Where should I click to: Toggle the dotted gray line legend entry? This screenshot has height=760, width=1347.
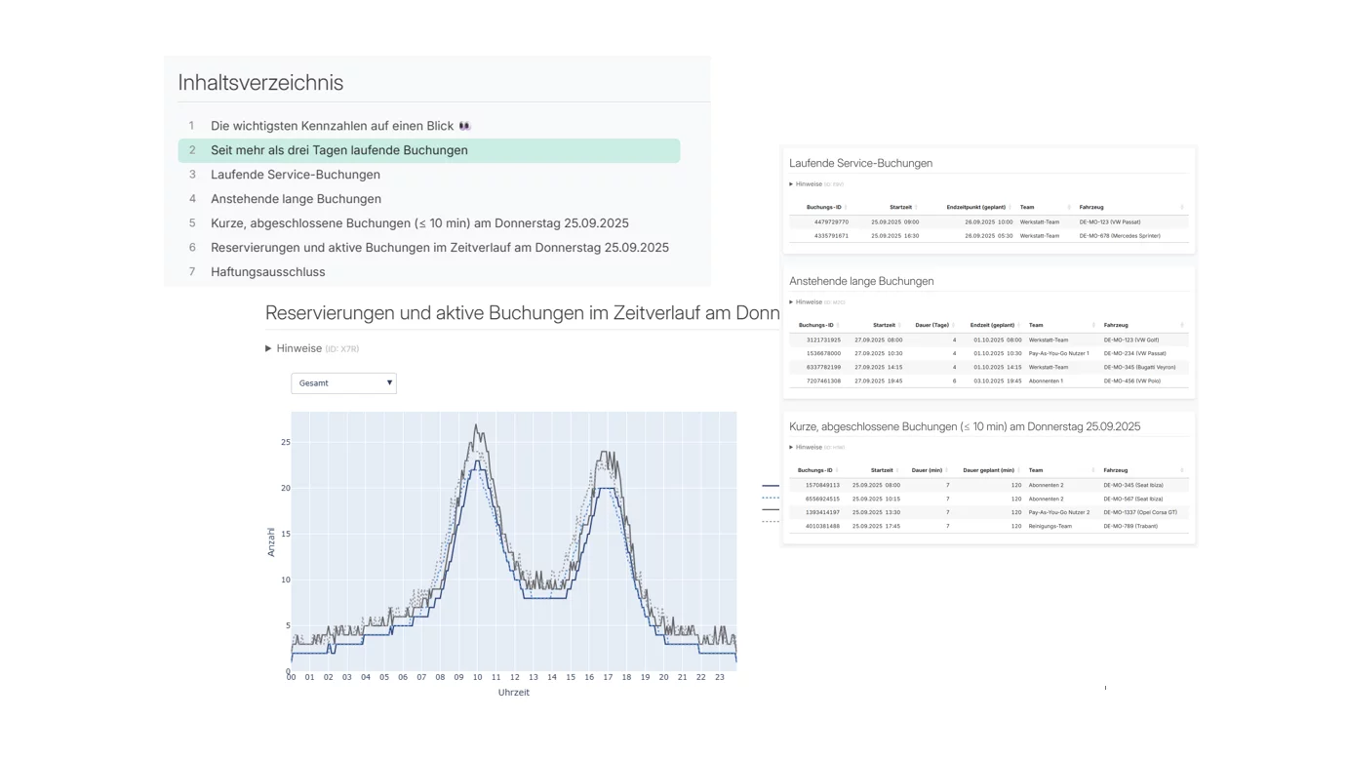770,522
